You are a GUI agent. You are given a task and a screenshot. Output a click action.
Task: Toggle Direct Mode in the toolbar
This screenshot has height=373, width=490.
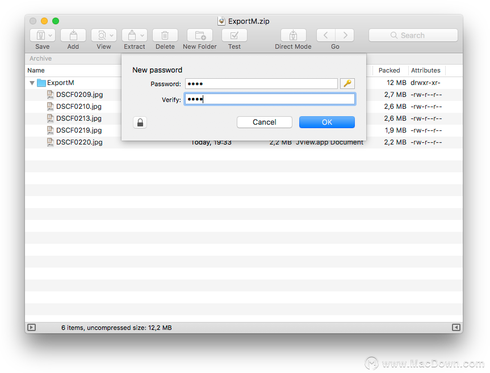pyautogui.click(x=293, y=35)
